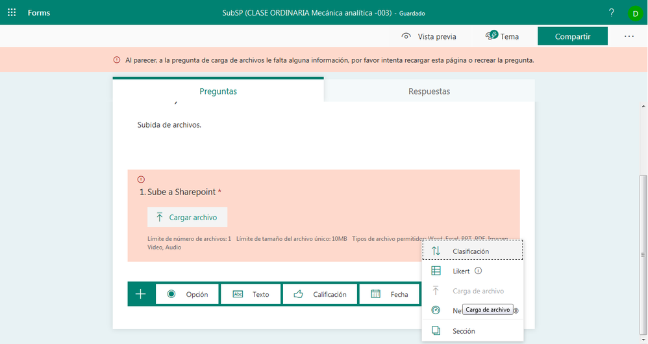The image size is (648, 344).
Task: Add a Calificación rating question
Action: (x=320, y=294)
